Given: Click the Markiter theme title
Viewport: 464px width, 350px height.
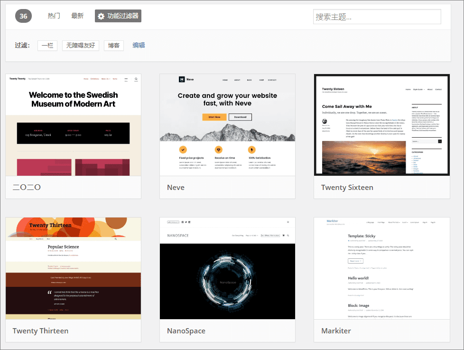Looking at the screenshot, I should click(336, 331).
